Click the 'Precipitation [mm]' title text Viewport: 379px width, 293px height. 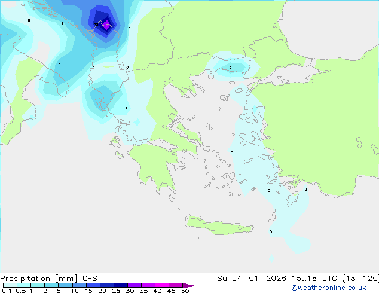coord(39,279)
